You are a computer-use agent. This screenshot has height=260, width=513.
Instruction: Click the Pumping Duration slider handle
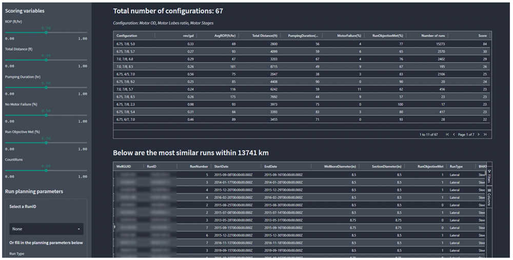click(x=46, y=88)
